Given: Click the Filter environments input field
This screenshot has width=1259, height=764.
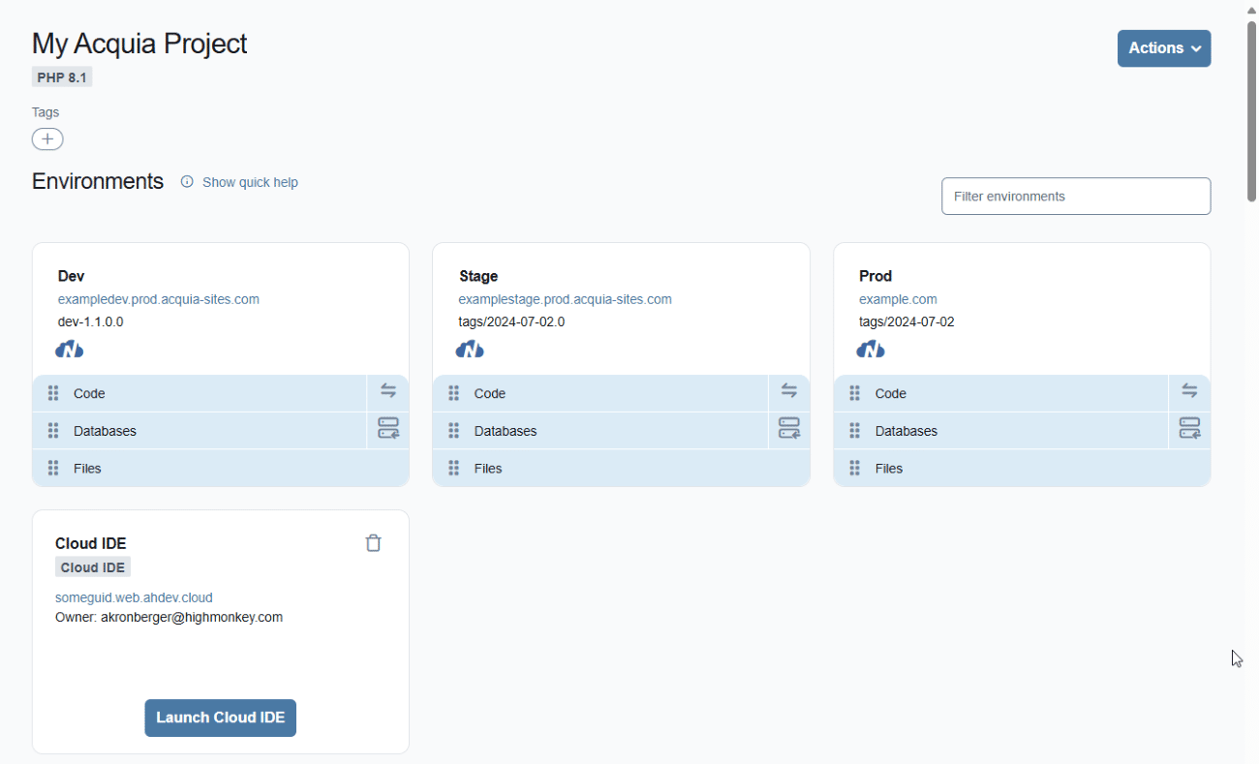Looking at the screenshot, I should 1075,196.
